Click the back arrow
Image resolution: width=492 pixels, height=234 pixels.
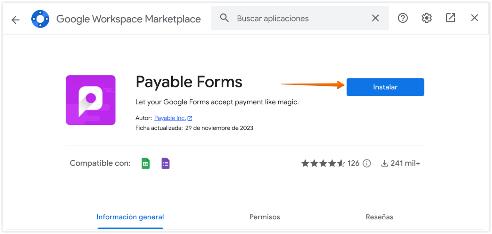coord(15,20)
